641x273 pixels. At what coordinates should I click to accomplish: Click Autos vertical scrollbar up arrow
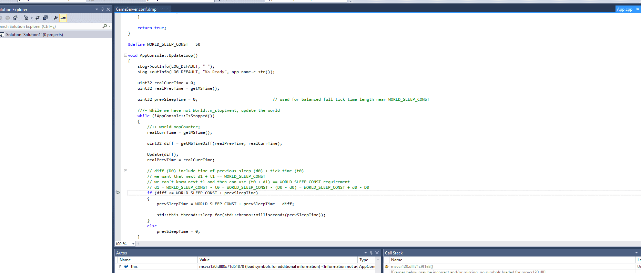tap(378, 260)
